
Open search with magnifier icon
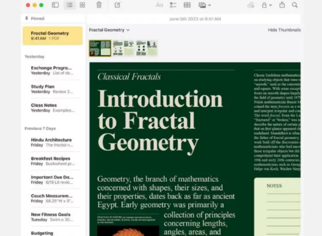click(295, 5)
